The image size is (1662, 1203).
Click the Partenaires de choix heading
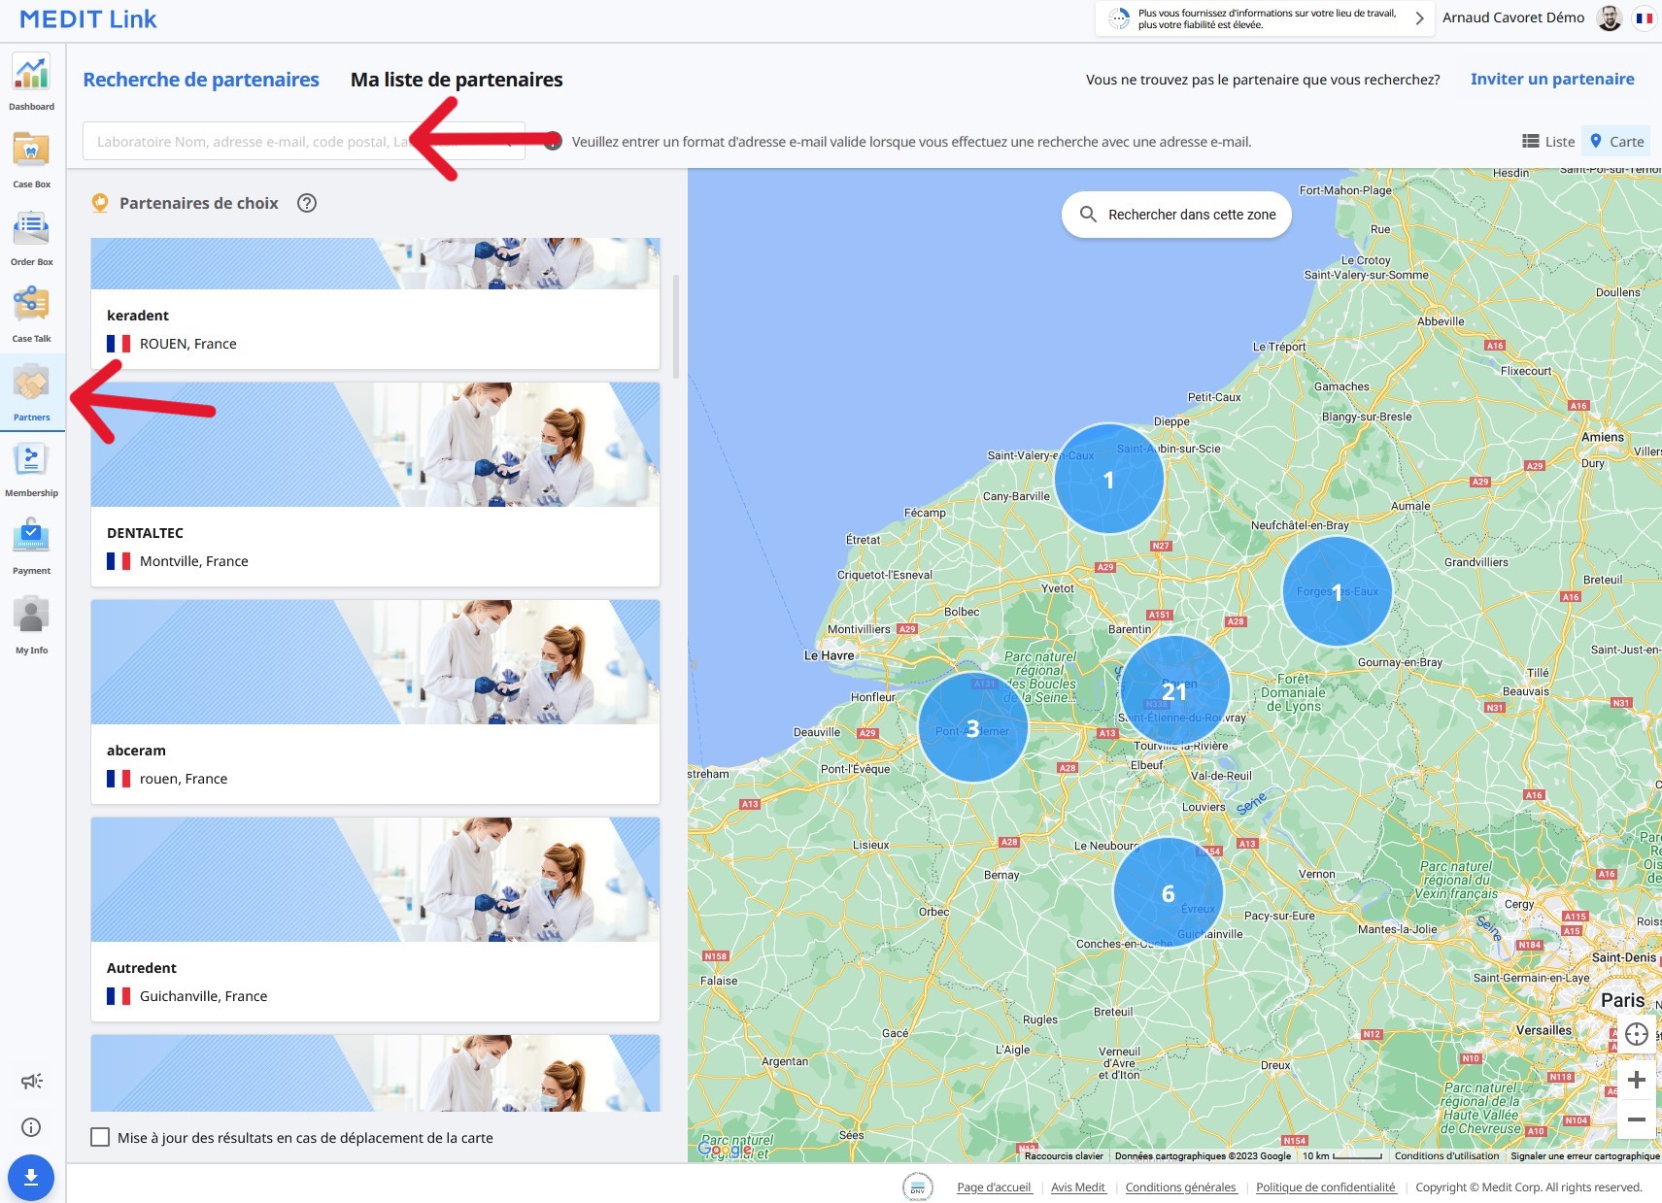click(198, 203)
